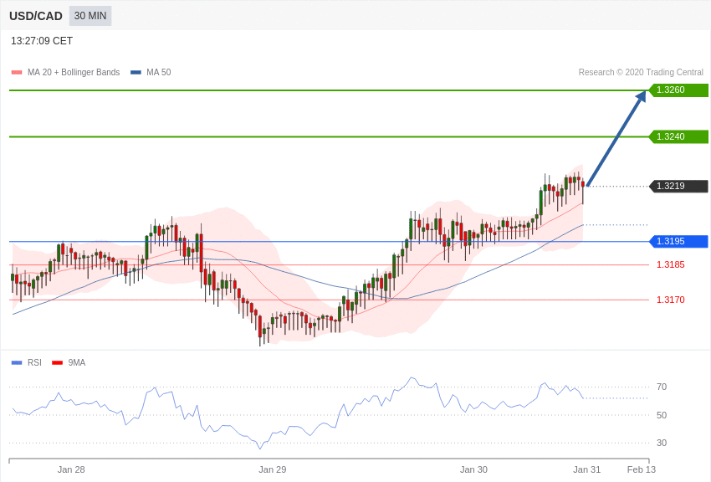Click the 1.3170 red support label

pos(671,300)
